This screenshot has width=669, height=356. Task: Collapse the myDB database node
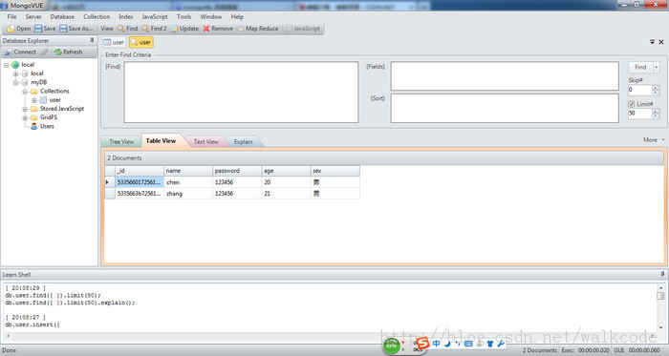click(16, 82)
